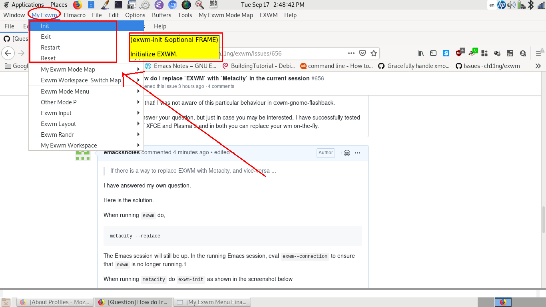Select Restart from the My Exwm menu
Viewport: 546px width, 307px height.
[51, 47]
